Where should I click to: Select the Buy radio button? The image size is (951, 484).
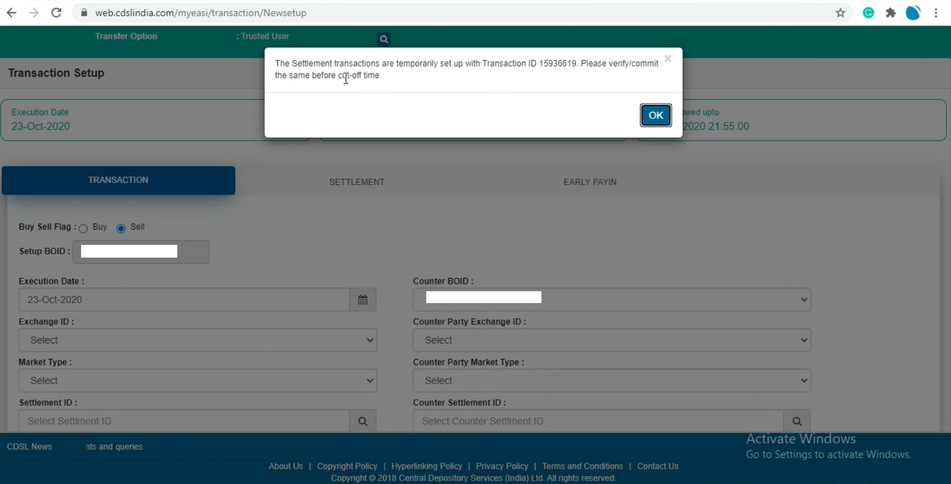(83, 229)
